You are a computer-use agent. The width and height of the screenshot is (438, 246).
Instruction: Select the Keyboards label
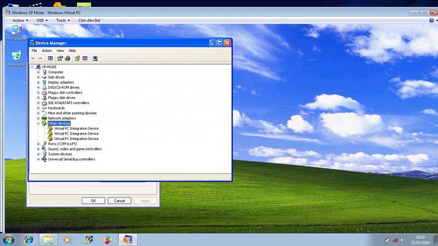(x=56, y=108)
